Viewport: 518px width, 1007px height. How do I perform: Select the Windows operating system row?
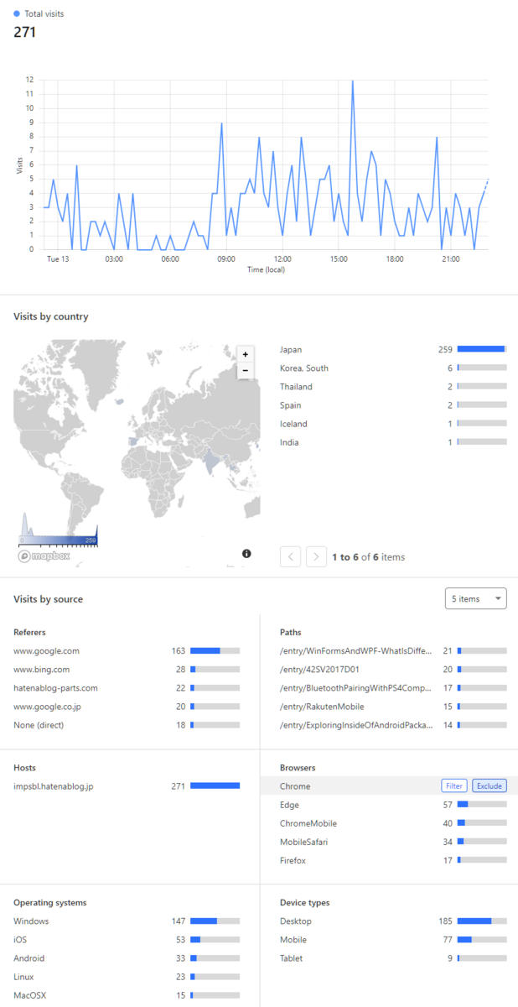tap(127, 921)
